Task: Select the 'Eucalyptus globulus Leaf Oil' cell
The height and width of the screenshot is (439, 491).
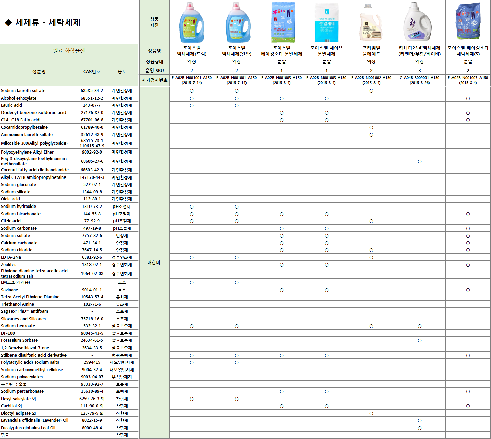Action: 39,428
